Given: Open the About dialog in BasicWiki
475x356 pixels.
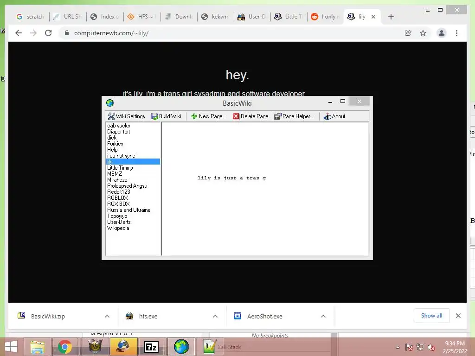Looking at the screenshot, I should [x=334, y=116].
